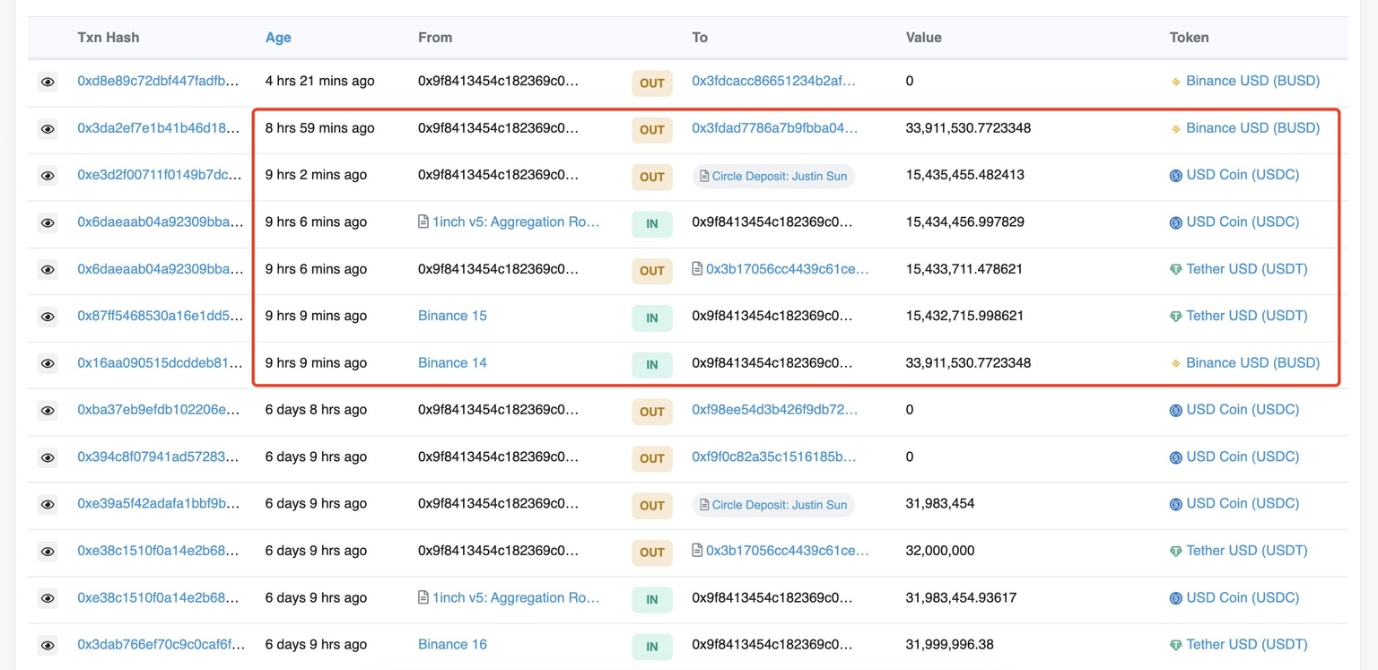Open Binance USD (BUSD) token in bottom highlighted row

pyautogui.click(x=1252, y=362)
